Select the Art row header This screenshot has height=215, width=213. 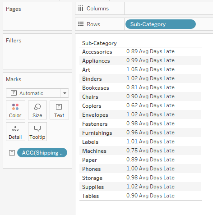(x=86, y=70)
